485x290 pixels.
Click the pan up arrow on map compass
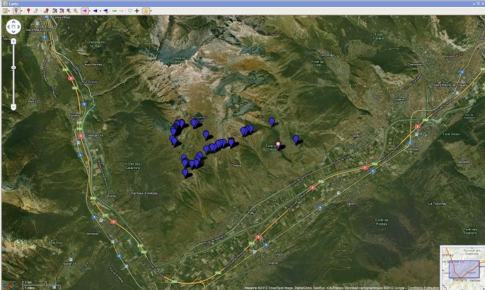pyautogui.click(x=14, y=22)
